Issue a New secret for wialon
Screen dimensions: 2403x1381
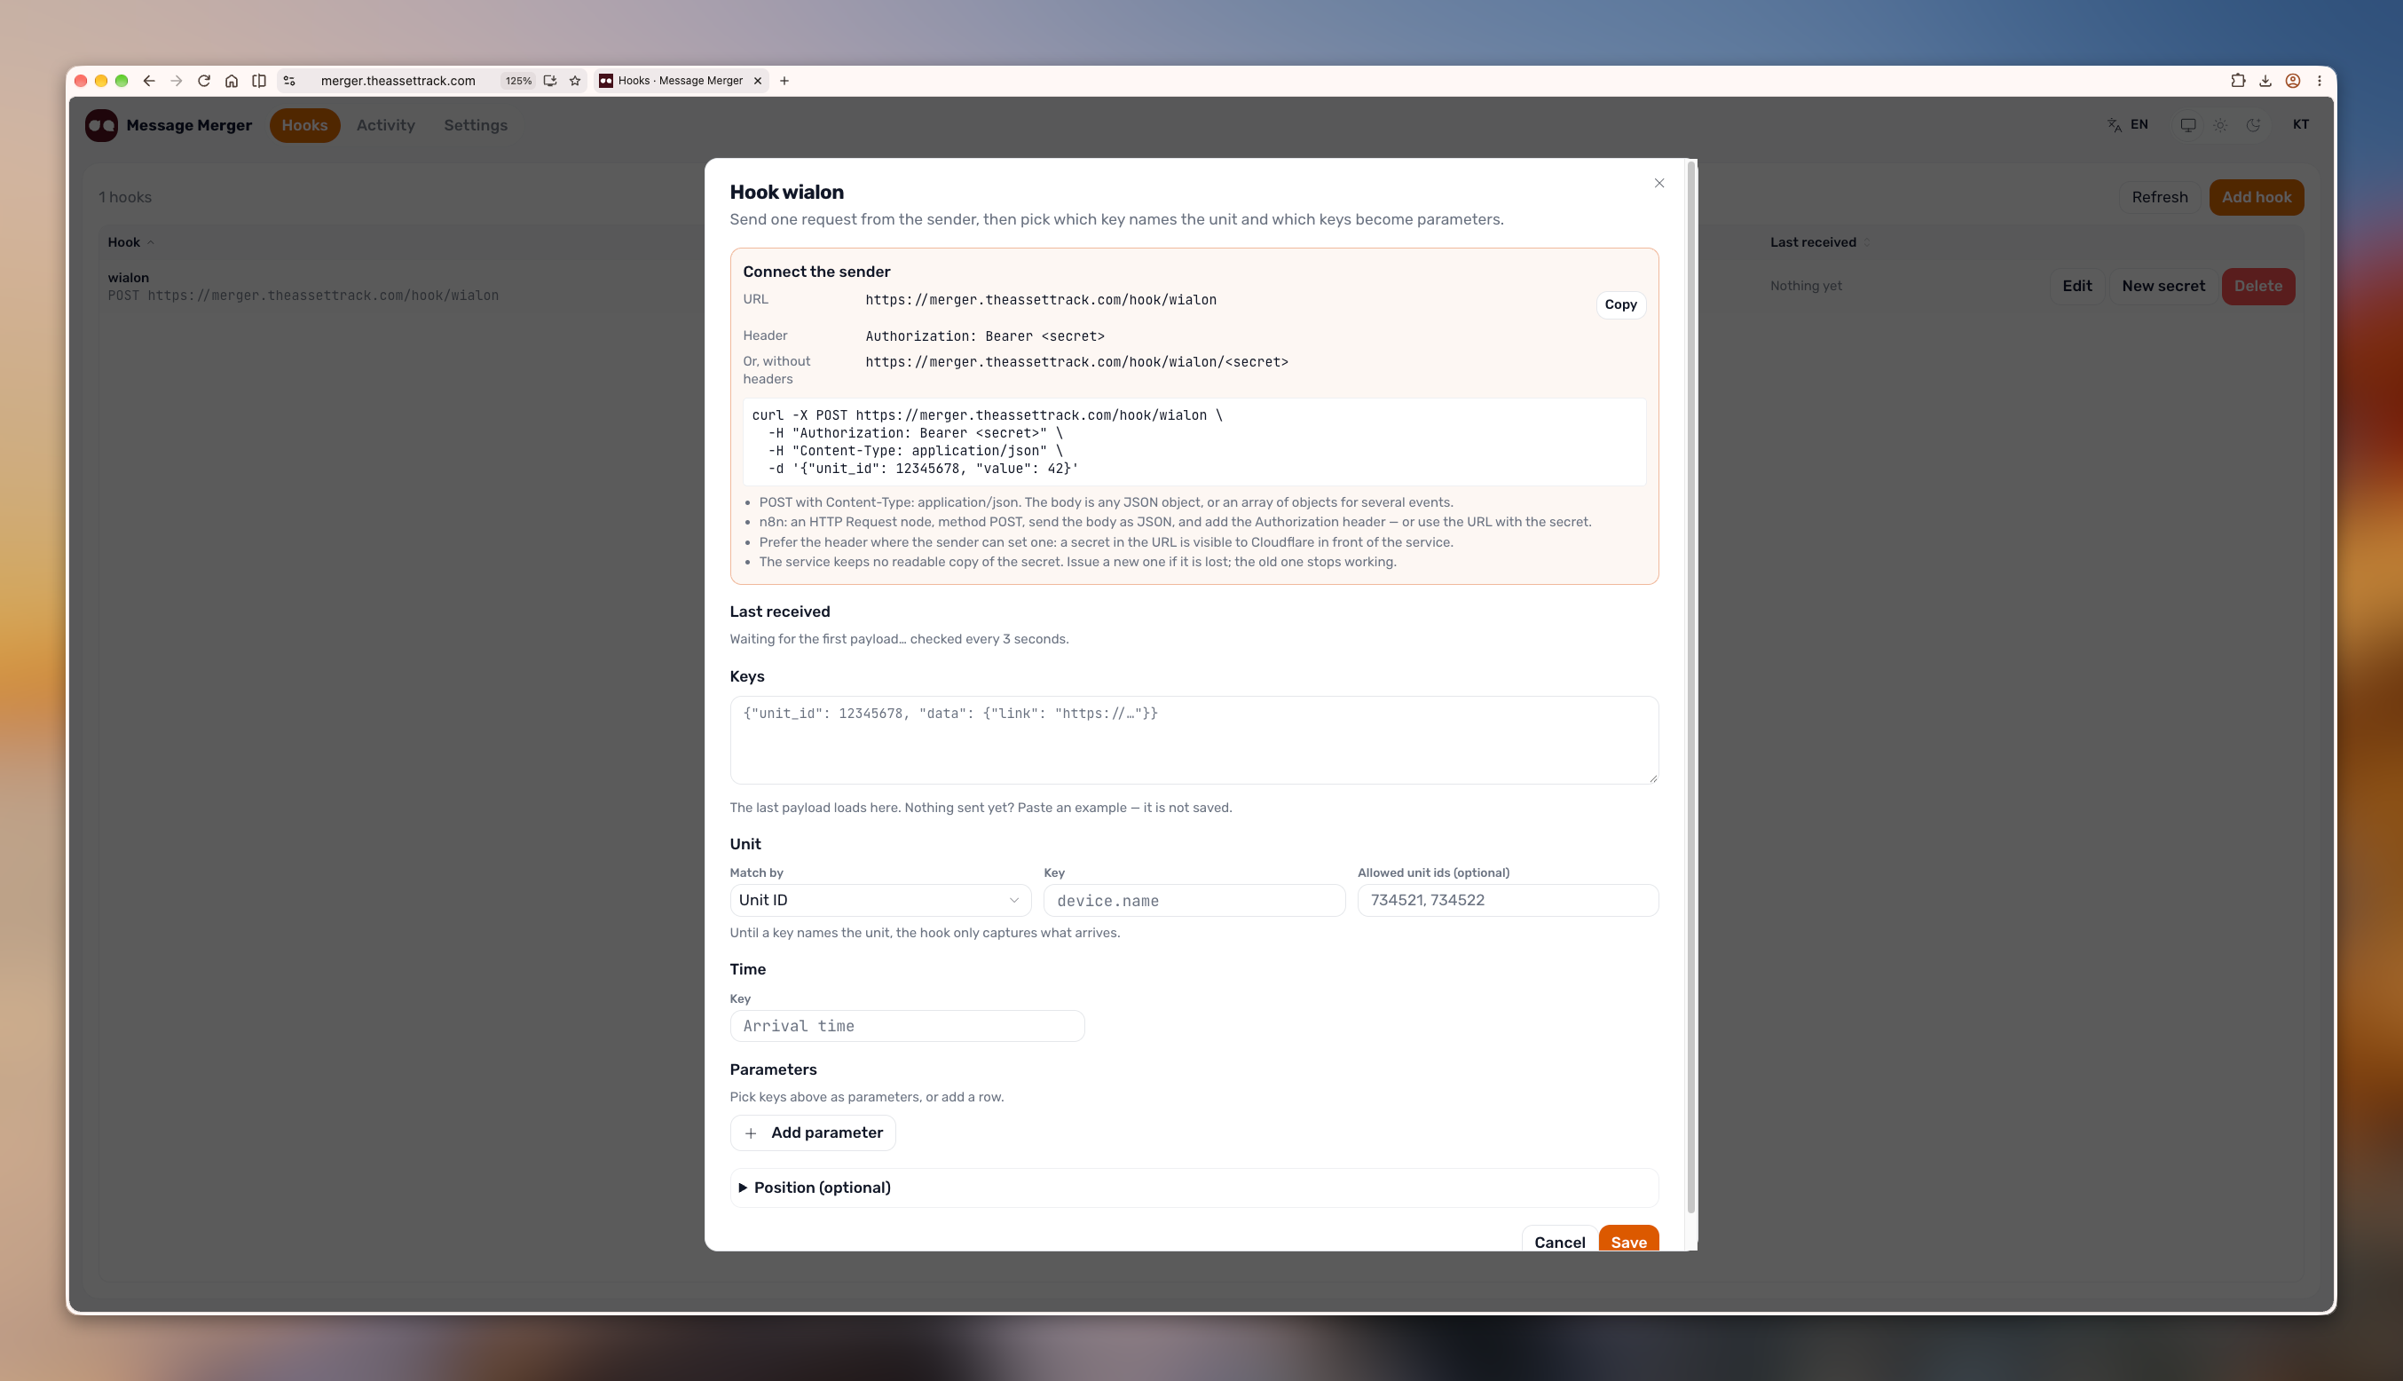tap(2163, 286)
